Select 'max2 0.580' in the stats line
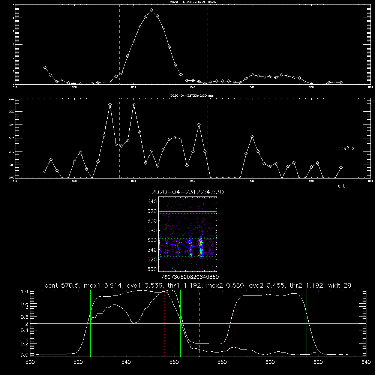 pyautogui.click(x=225, y=285)
